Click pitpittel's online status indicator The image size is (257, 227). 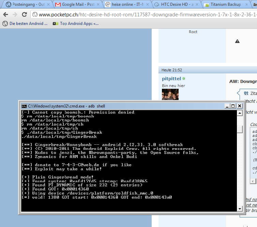tap(184, 79)
